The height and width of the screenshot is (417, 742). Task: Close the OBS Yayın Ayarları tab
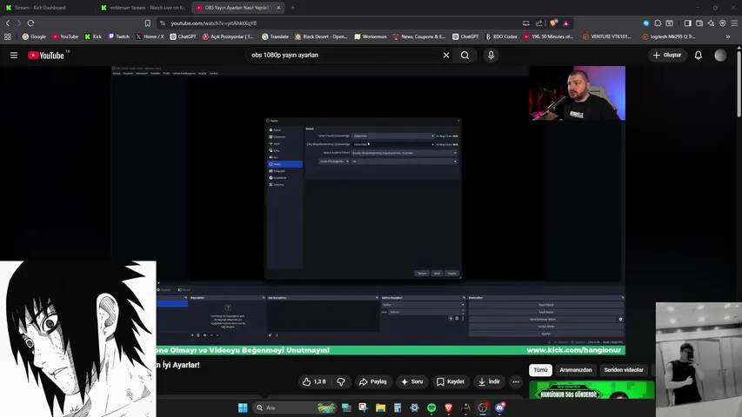click(278, 8)
